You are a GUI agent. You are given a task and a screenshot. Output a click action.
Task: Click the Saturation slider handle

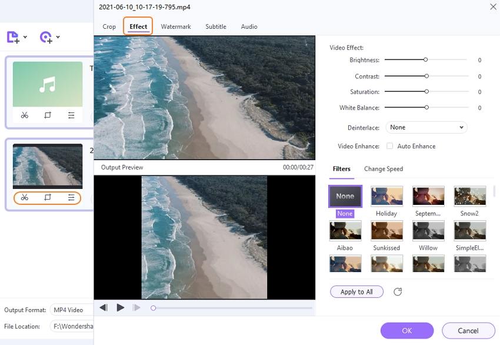426,92
